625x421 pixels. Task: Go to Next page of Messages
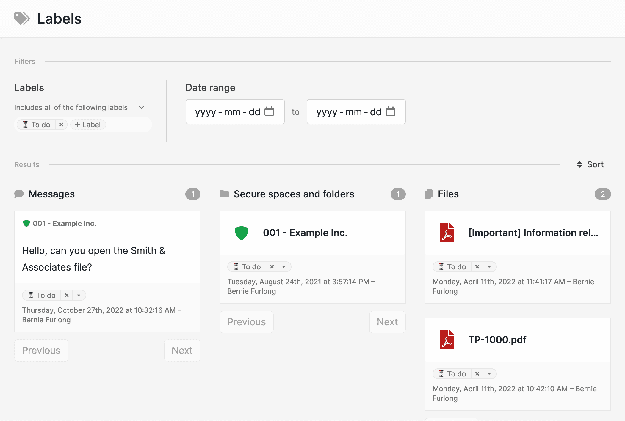(182, 351)
